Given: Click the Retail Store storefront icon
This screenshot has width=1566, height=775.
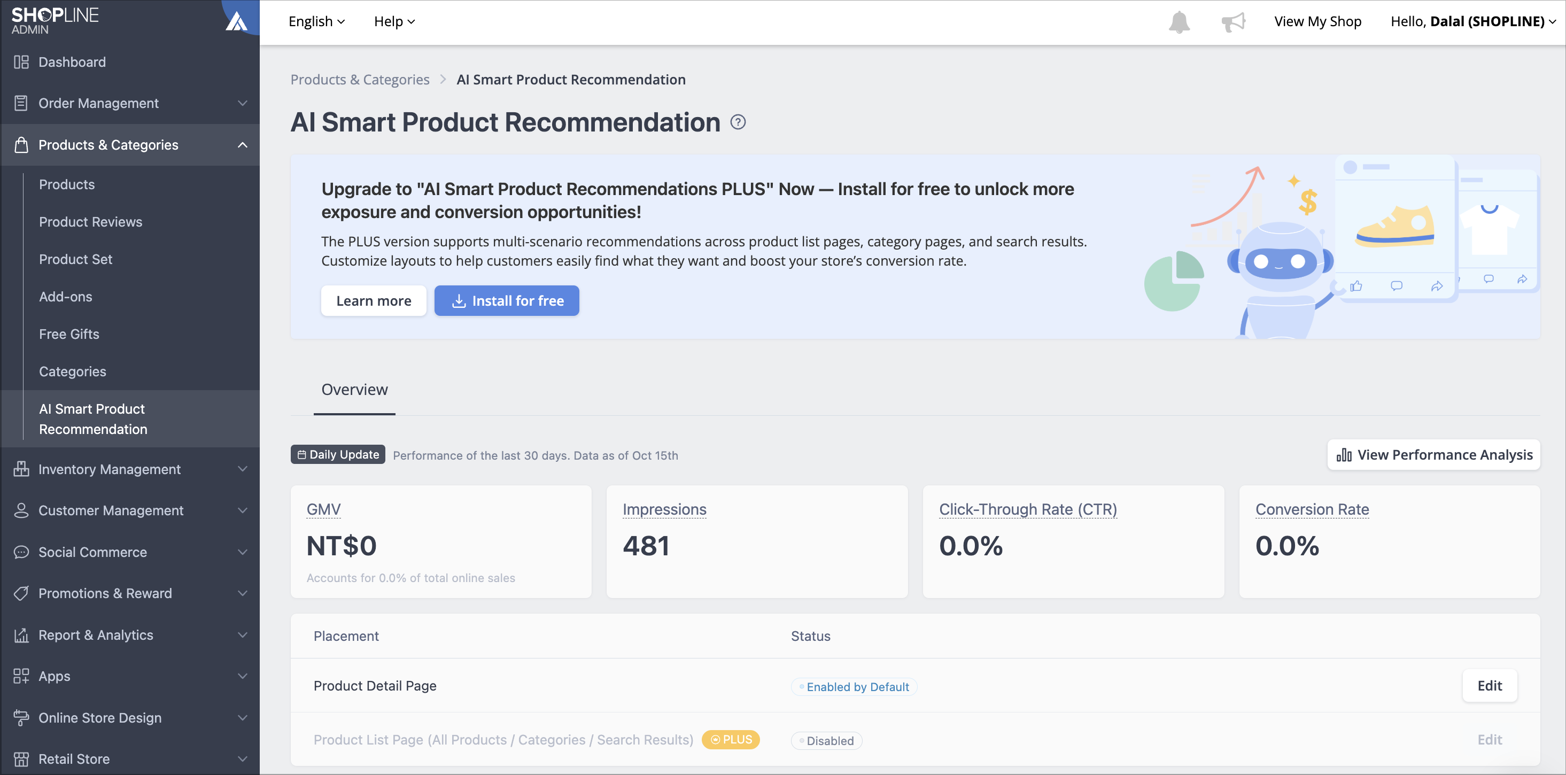Looking at the screenshot, I should tap(21, 759).
